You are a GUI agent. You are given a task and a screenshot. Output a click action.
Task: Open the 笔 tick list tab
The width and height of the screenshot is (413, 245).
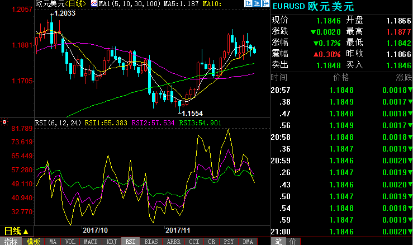277,241
